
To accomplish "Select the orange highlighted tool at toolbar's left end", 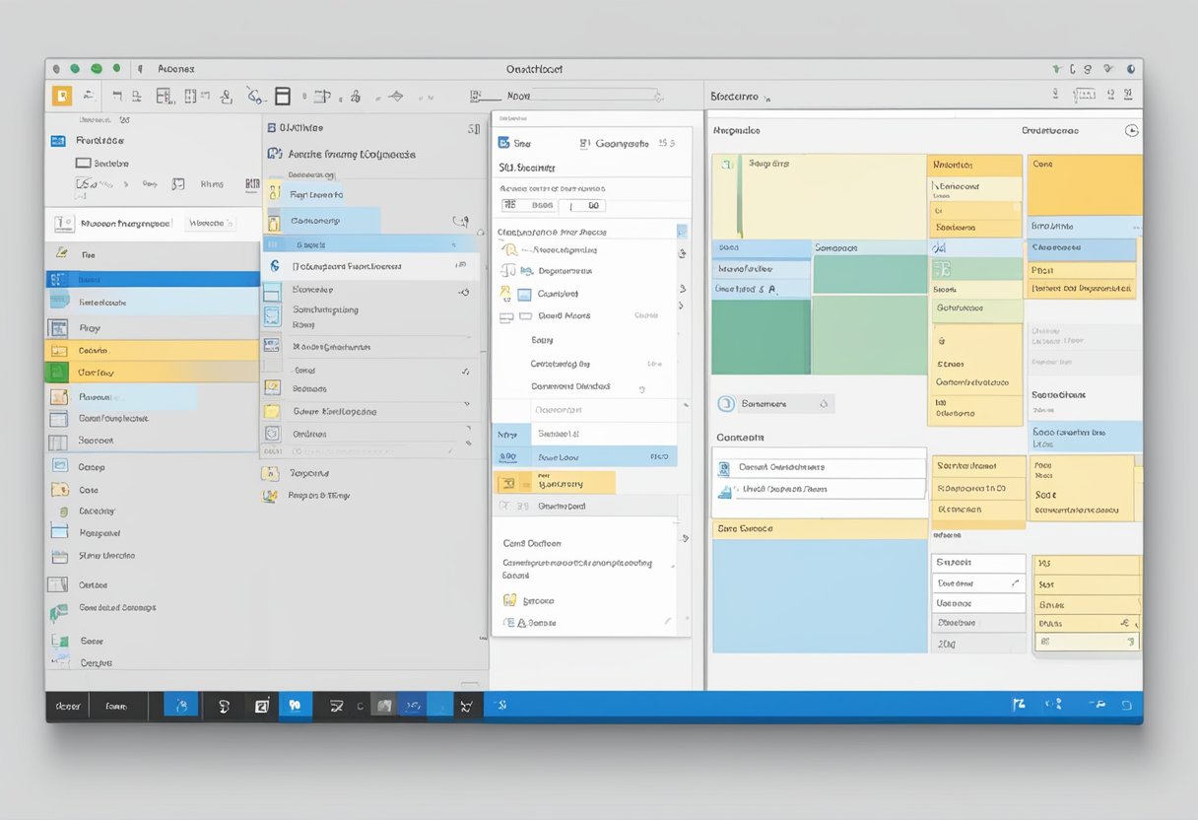I will coord(61,96).
